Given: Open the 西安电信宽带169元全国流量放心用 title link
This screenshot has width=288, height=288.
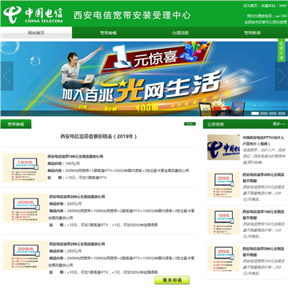Looking at the screenshot, I should [x=75, y=157].
